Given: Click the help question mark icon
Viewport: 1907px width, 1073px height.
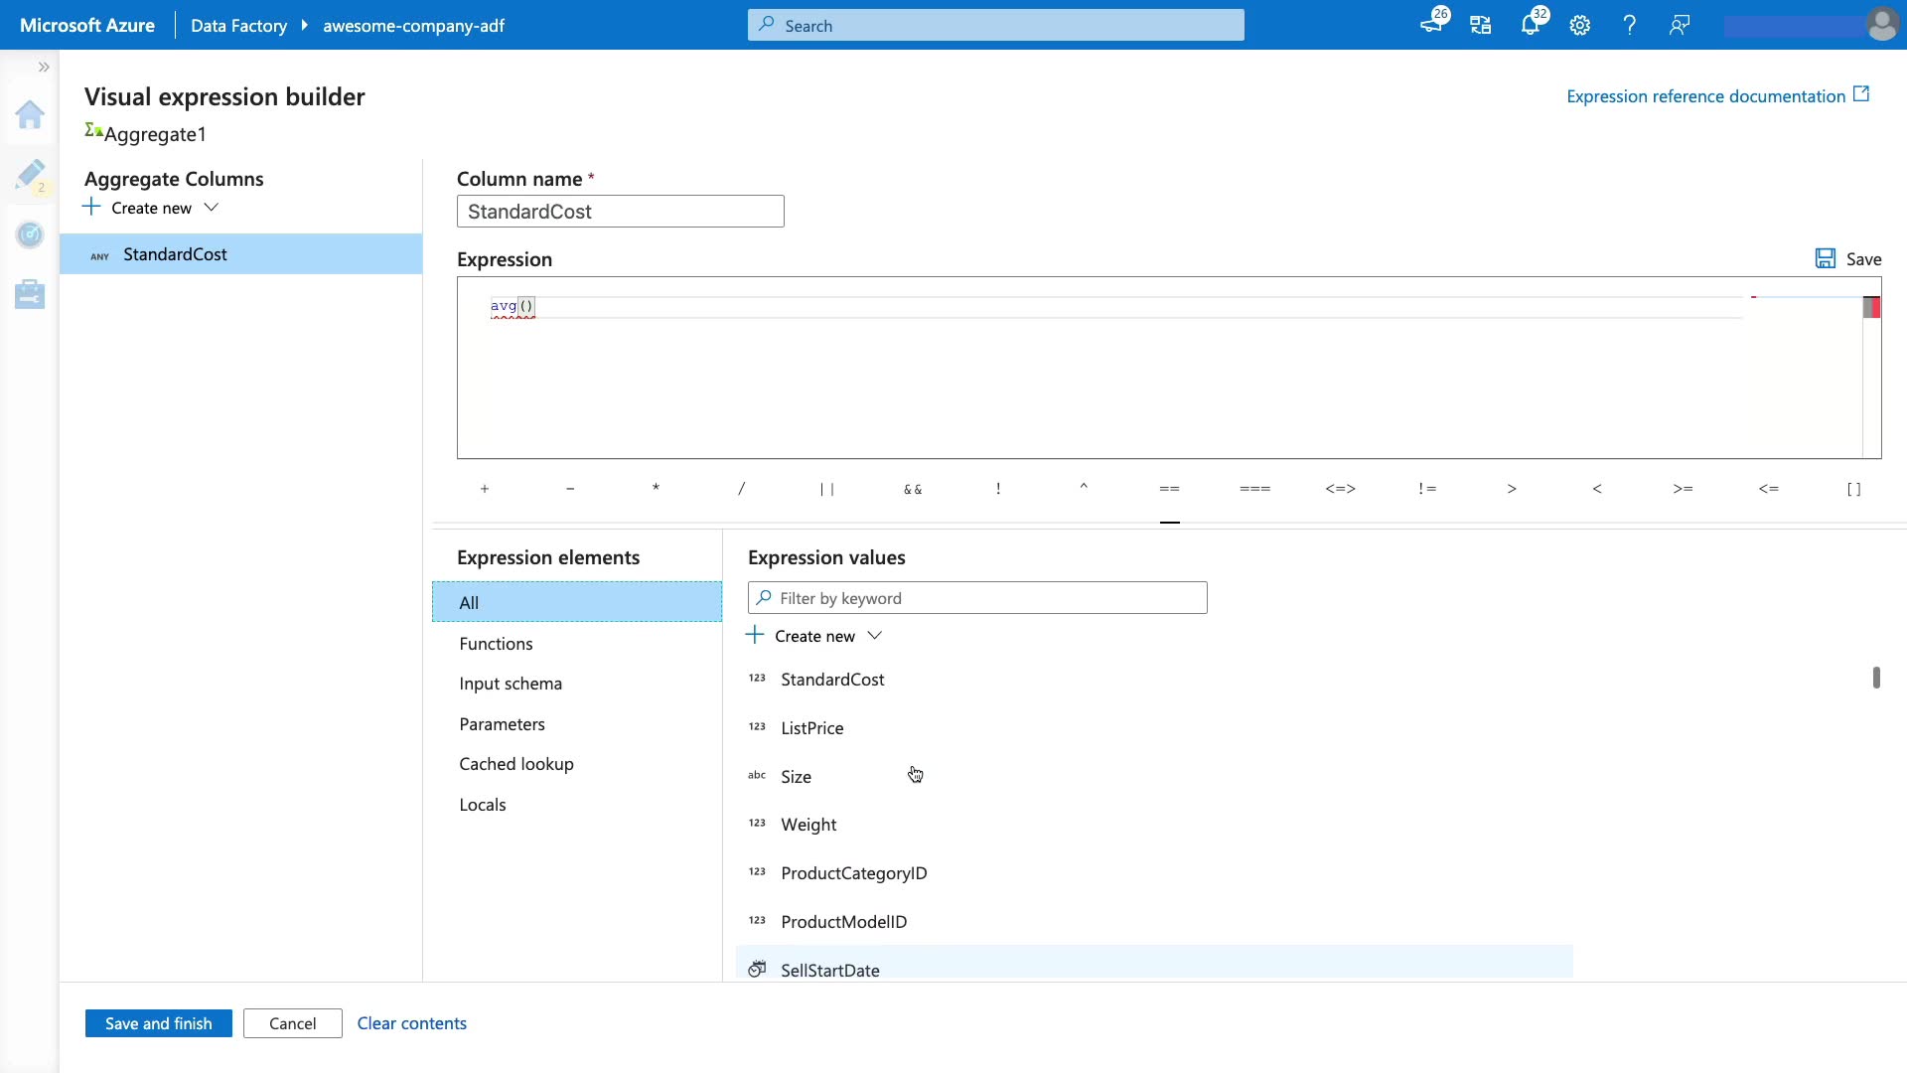Looking at the screenshot, I should pyautogui.click(x=1630, y=26).
